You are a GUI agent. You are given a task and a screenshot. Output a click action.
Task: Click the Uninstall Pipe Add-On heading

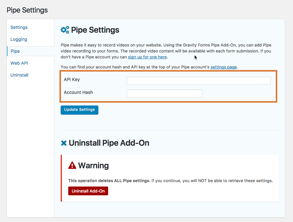coord(109,143)
